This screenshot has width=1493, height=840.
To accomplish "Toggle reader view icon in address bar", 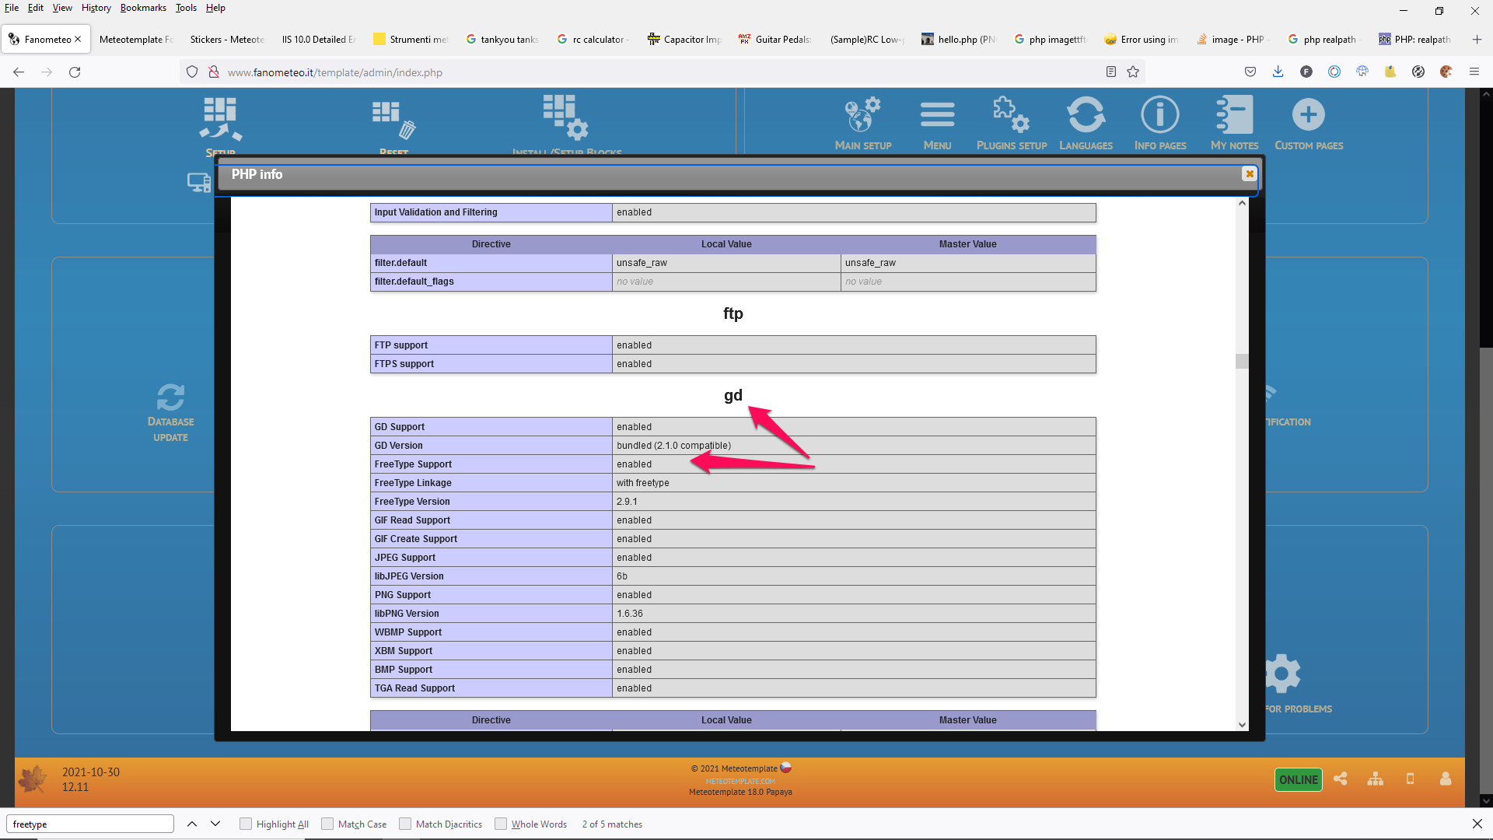I will click(x=1110, y=72).
